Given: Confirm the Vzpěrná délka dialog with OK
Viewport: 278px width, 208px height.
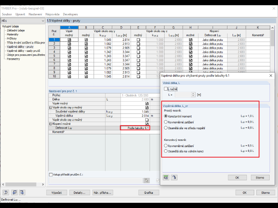Looking at the screenshot, I should (x=237, y=178).
